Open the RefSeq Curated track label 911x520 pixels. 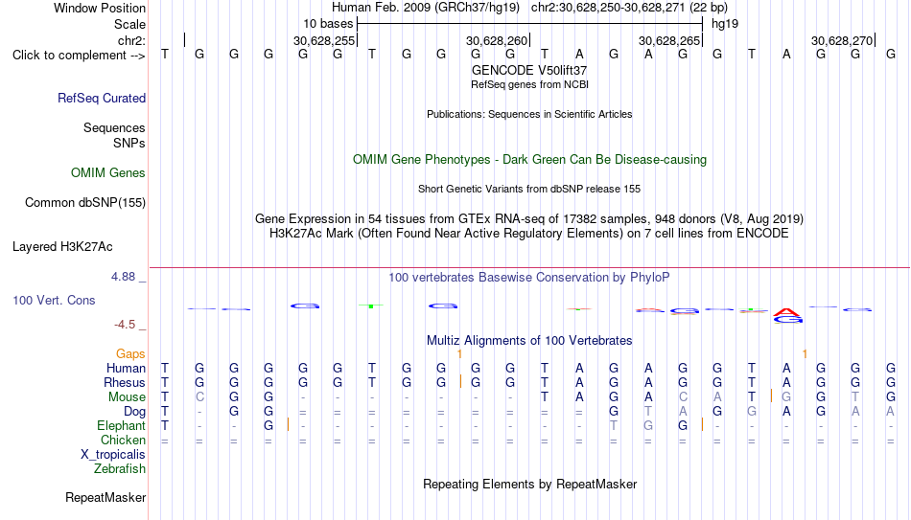pos(102,98)
